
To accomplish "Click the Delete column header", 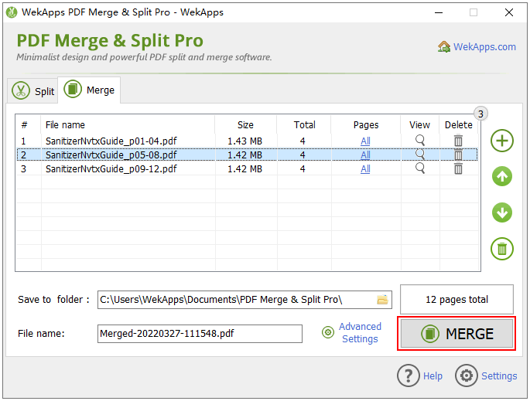I will [x=459, y=125].
